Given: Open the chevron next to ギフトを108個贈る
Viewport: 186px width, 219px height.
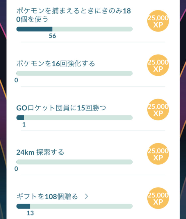Looking at the screenshot, I should [86, 196].
